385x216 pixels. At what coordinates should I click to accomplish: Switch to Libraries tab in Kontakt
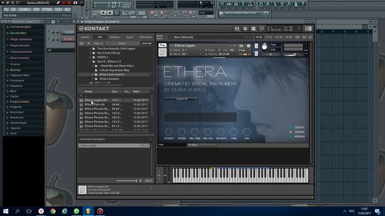[85, 37]
